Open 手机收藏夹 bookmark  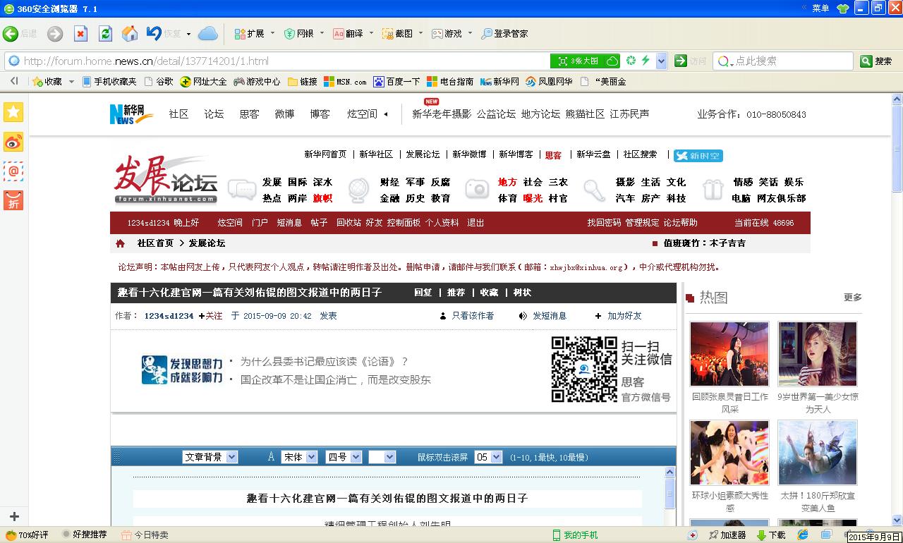(109, 82)
